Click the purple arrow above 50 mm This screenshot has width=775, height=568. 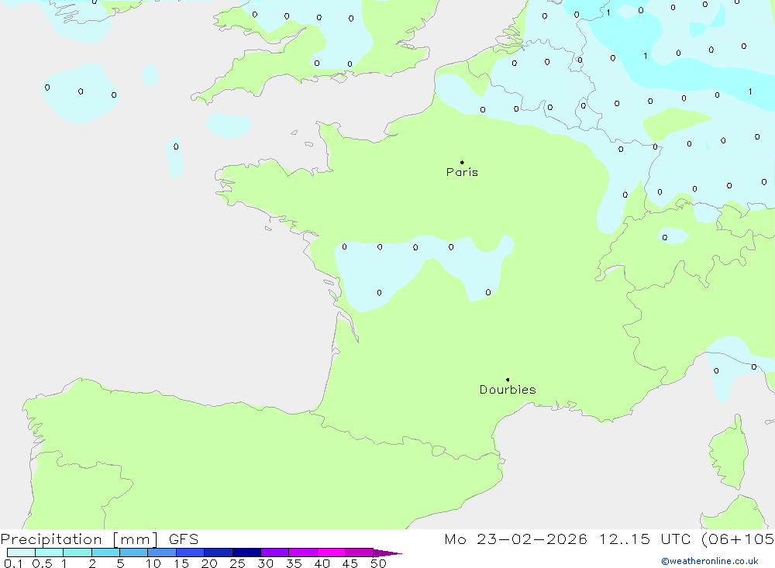[387, 553]
